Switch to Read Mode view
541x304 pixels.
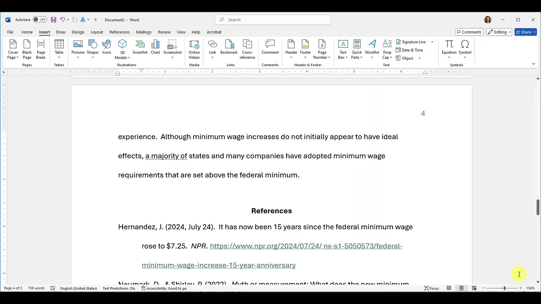tap(449, 288)
